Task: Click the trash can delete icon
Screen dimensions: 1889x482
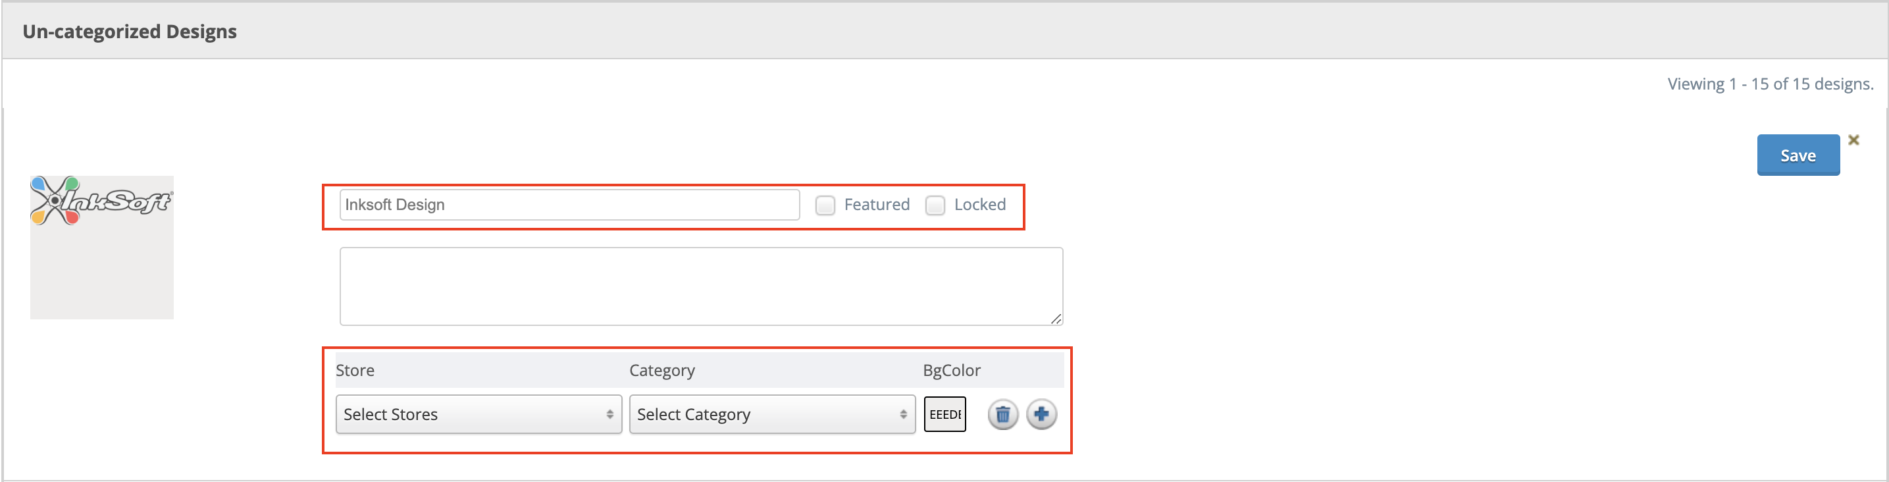Action: [x=1003, y=414]
